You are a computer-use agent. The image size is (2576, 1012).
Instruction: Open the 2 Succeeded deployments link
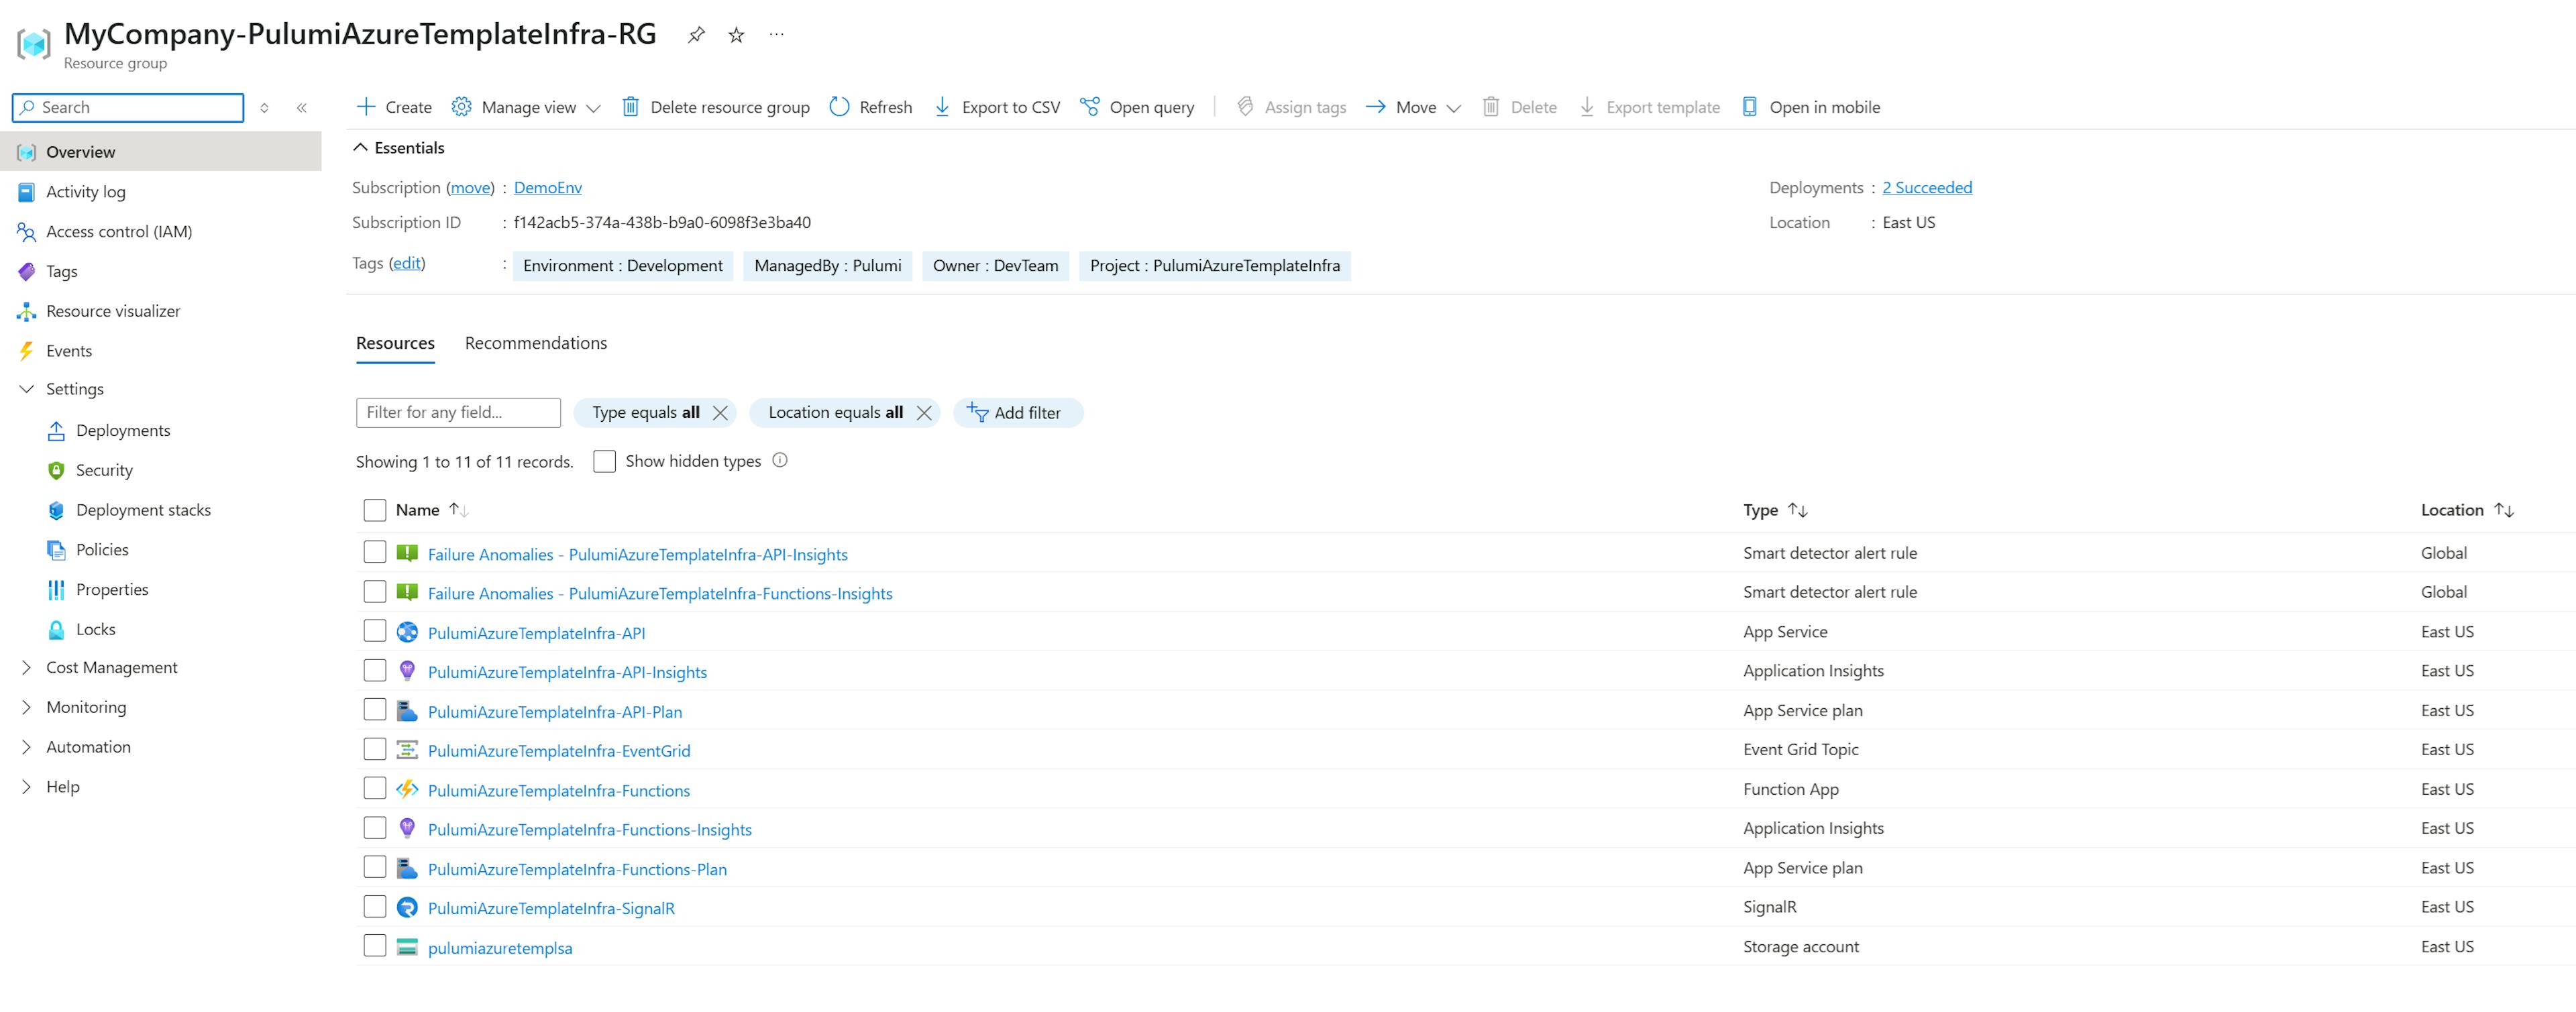1927,187
